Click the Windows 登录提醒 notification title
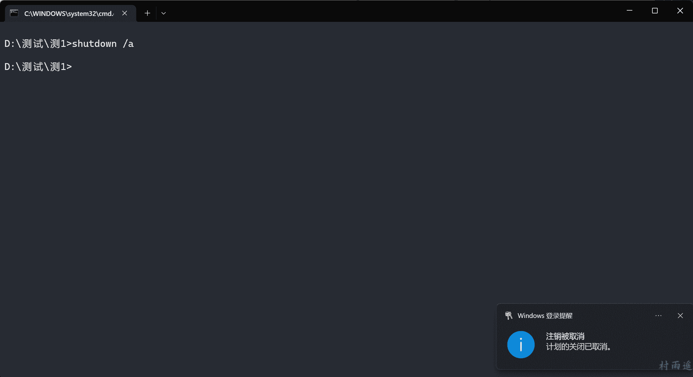 pos(545,315)
